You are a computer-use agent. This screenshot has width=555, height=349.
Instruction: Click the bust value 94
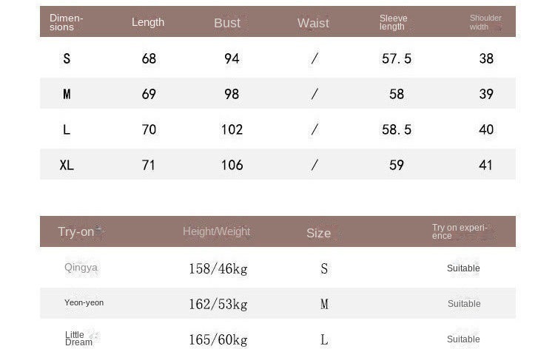pos(232,58)
